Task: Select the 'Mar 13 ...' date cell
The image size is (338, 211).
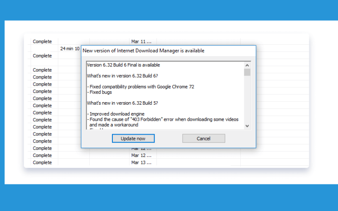Action: tap(142, 162)
